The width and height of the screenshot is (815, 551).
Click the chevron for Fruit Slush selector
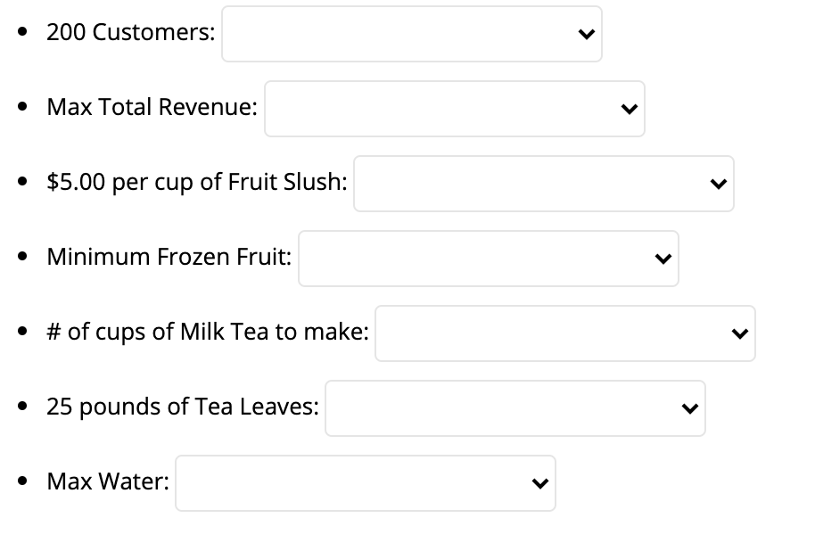pos(718,184)
